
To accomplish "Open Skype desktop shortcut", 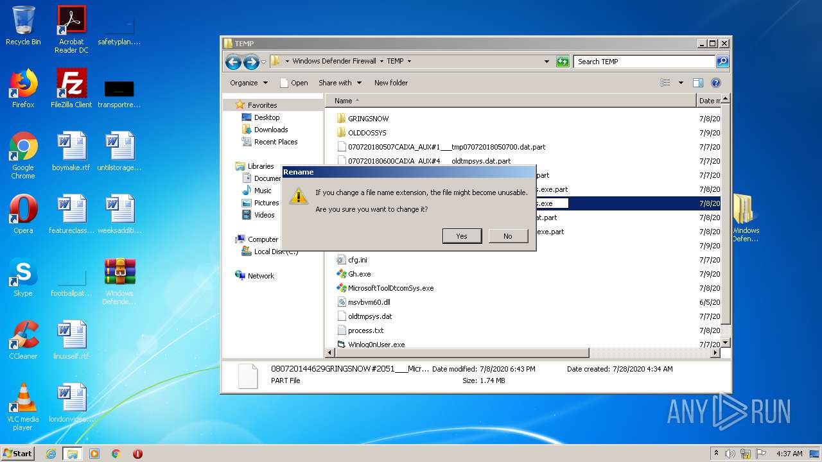I will coord(23,277).
